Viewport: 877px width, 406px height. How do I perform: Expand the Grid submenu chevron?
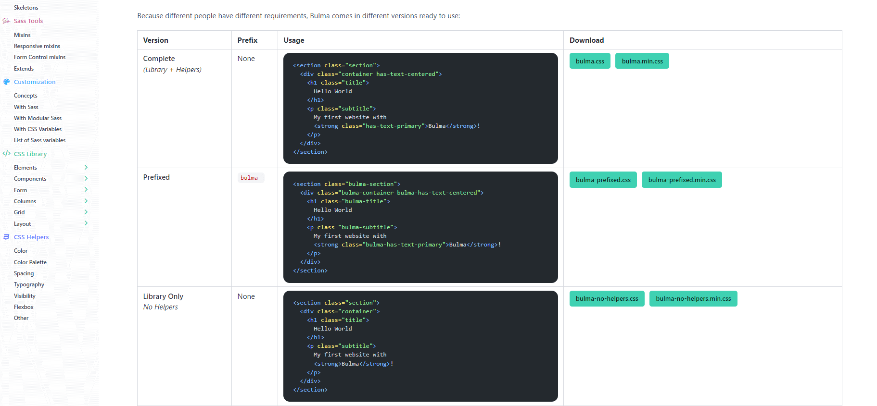click(x=86, y=212)
